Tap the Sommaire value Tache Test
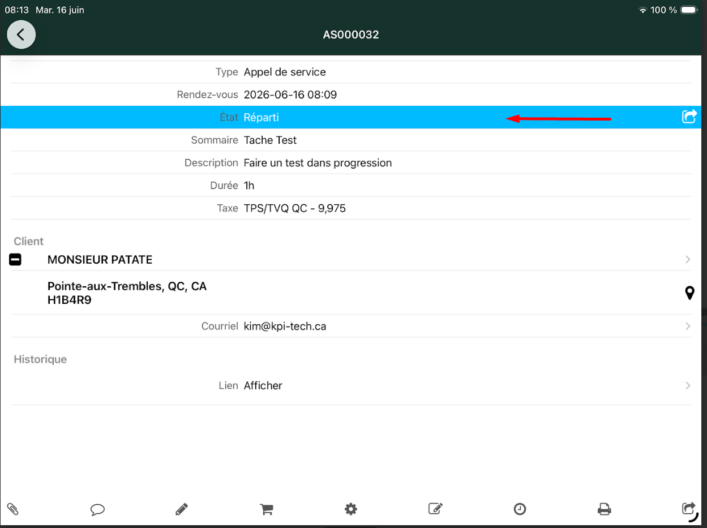 click(270, 140)
